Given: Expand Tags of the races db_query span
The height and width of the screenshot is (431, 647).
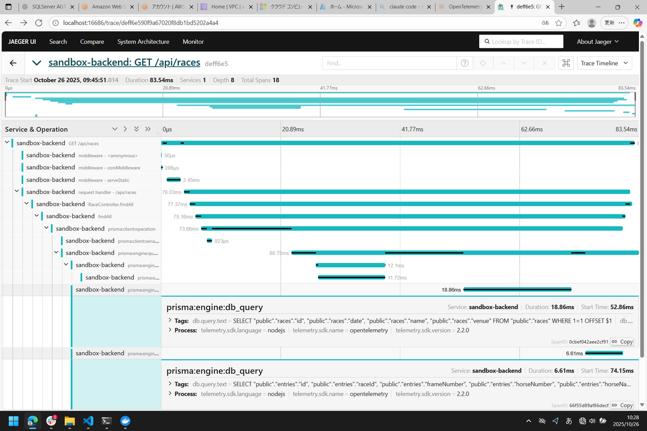Looking at the screenshot, I should (170, 321).
